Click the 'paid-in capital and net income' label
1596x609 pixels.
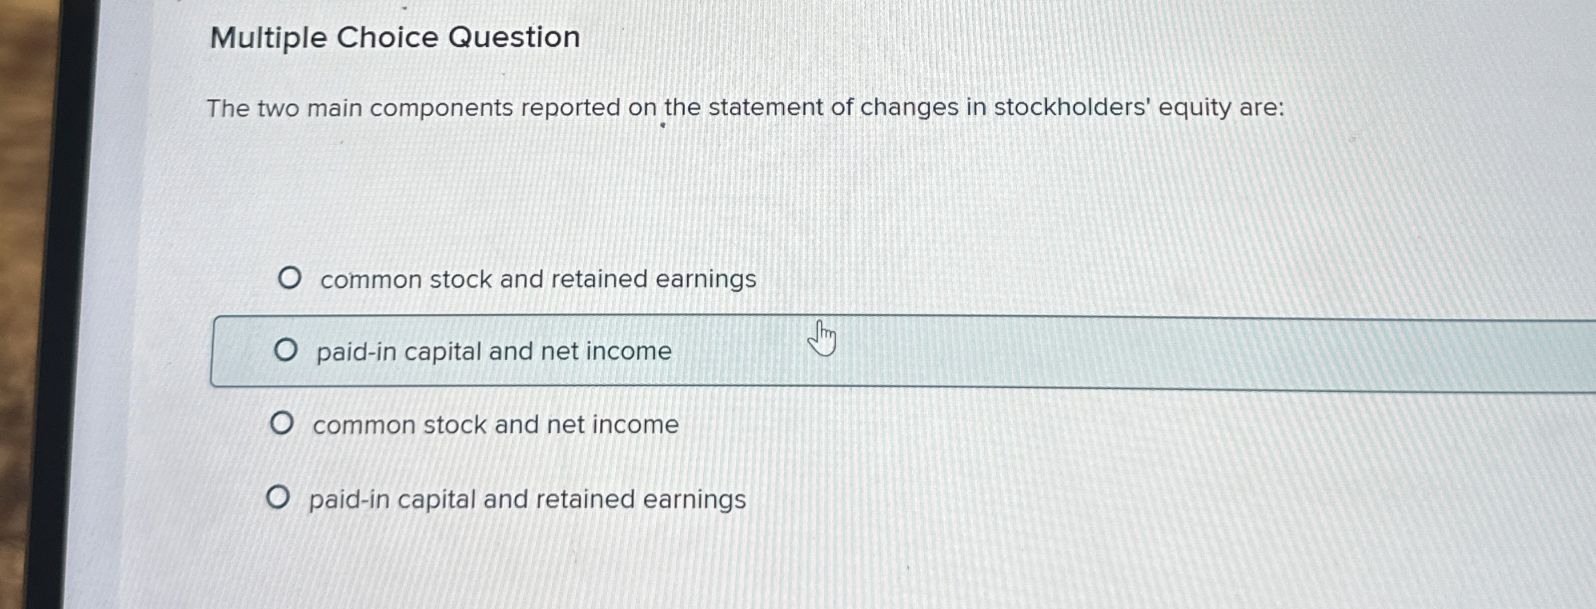click(x=493, y=351)
